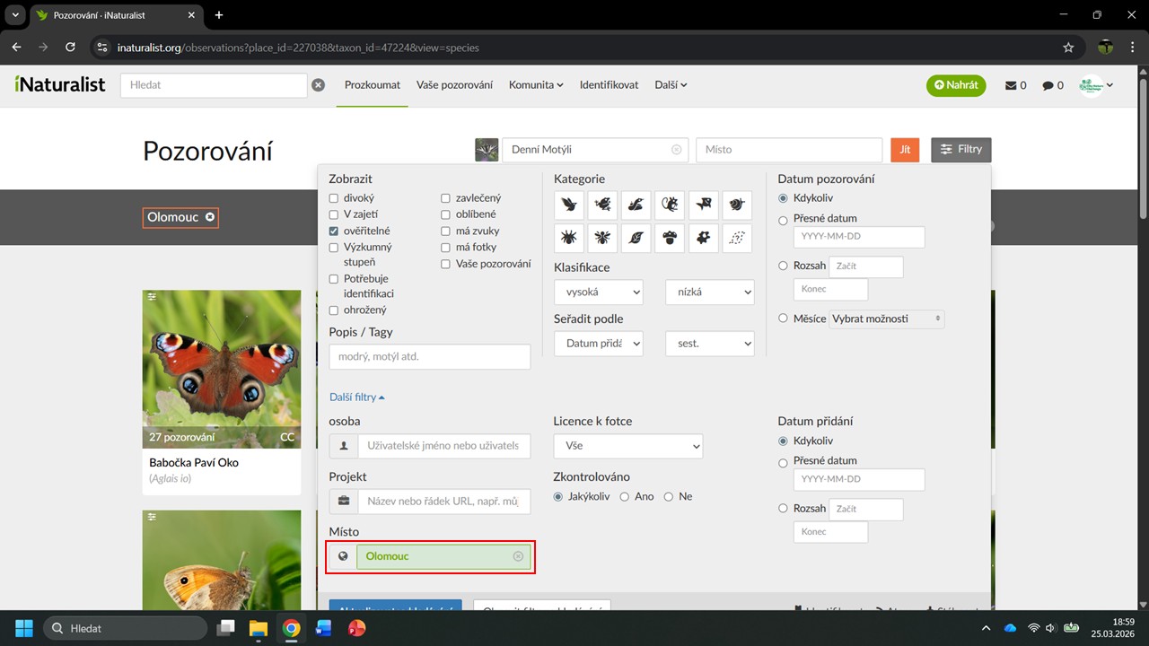Select the mushroom fungi category icon
Screen dimensions: 1149x646
pyautogui.click(x=670, y=239)
